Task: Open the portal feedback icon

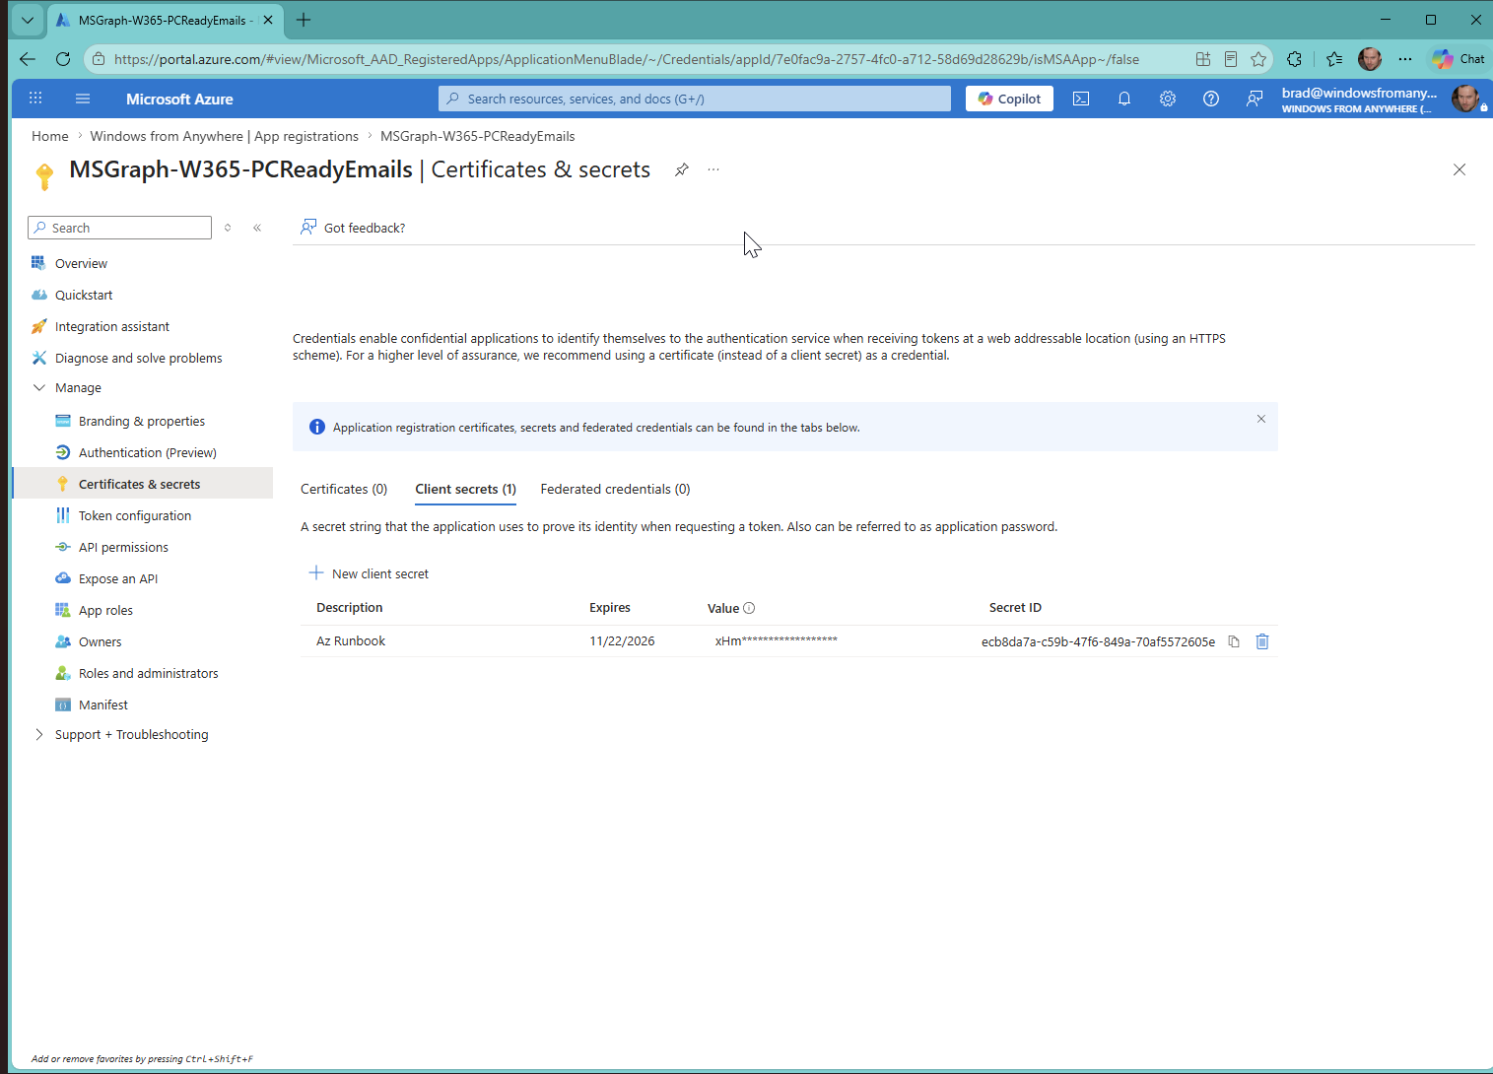Action: (x=1255, y=99)
